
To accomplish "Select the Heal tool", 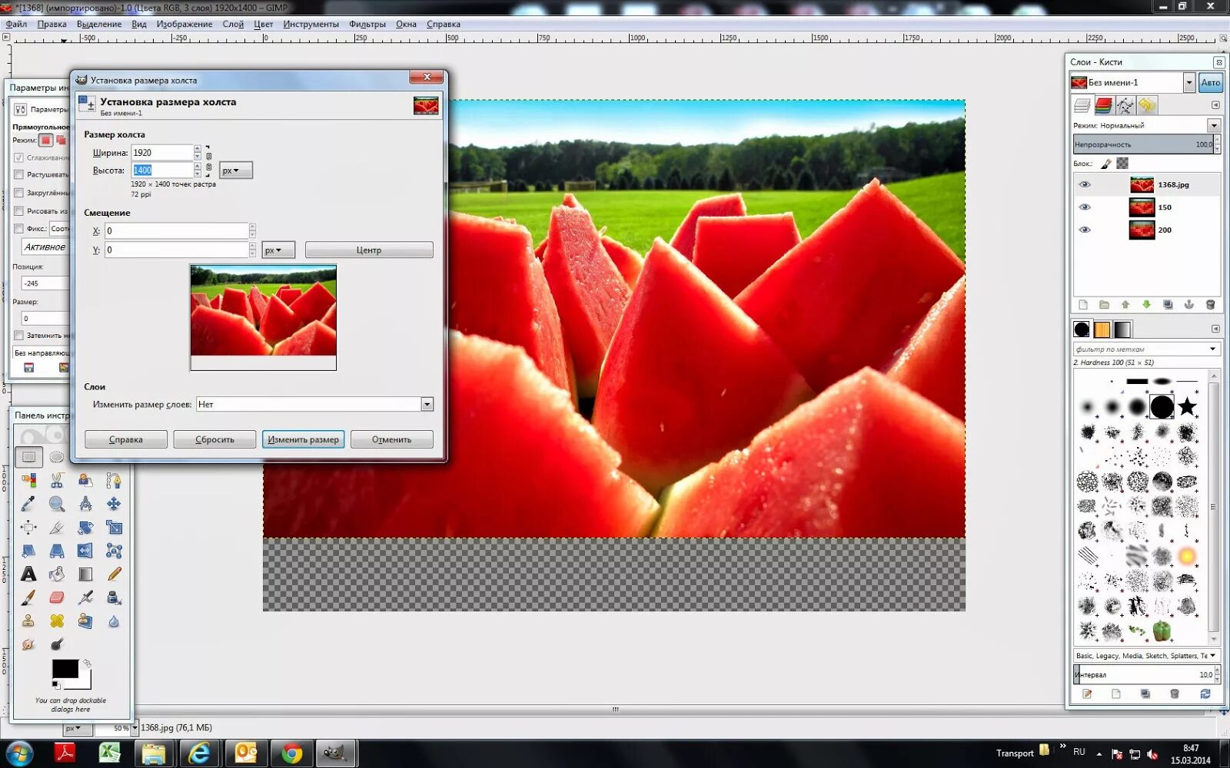I will point(57,621).
